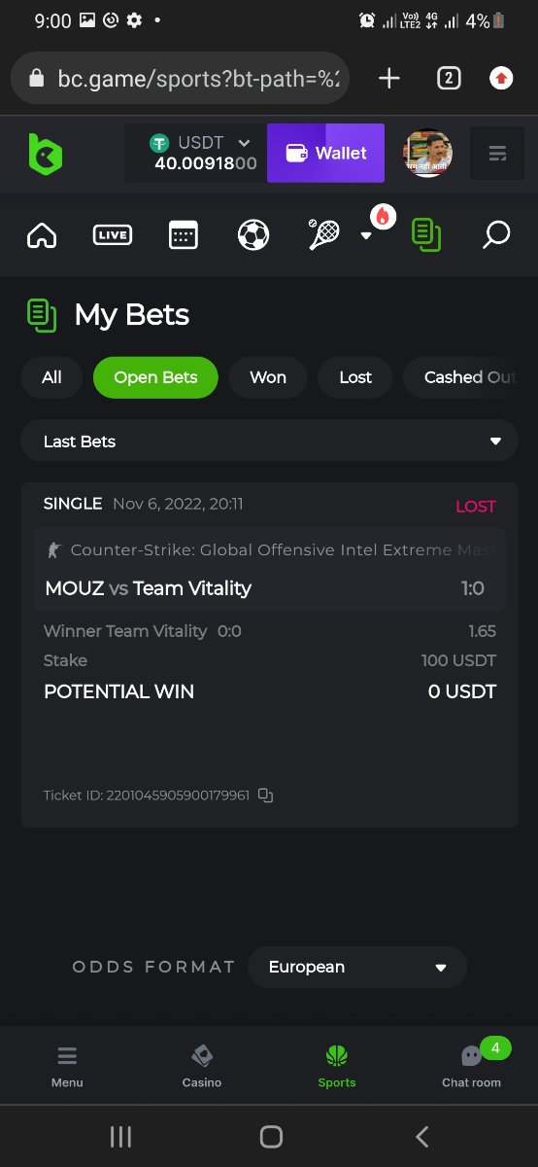The height and width of the screenshot is (1167, 538).
Task: Open the sports home icon
Action: [x=42, y=235]
